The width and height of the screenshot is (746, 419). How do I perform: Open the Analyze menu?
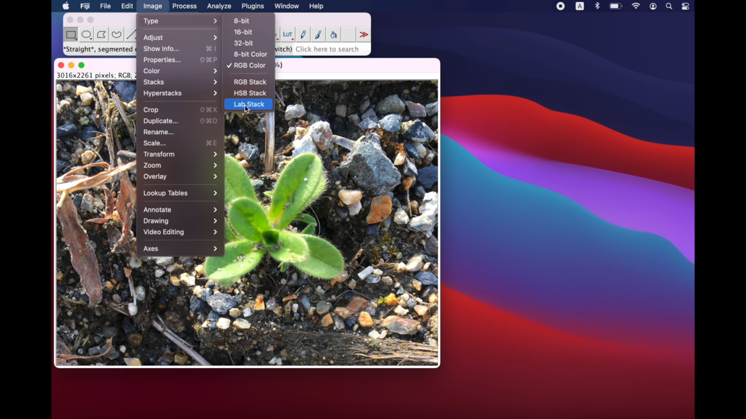tap(219, 6)
